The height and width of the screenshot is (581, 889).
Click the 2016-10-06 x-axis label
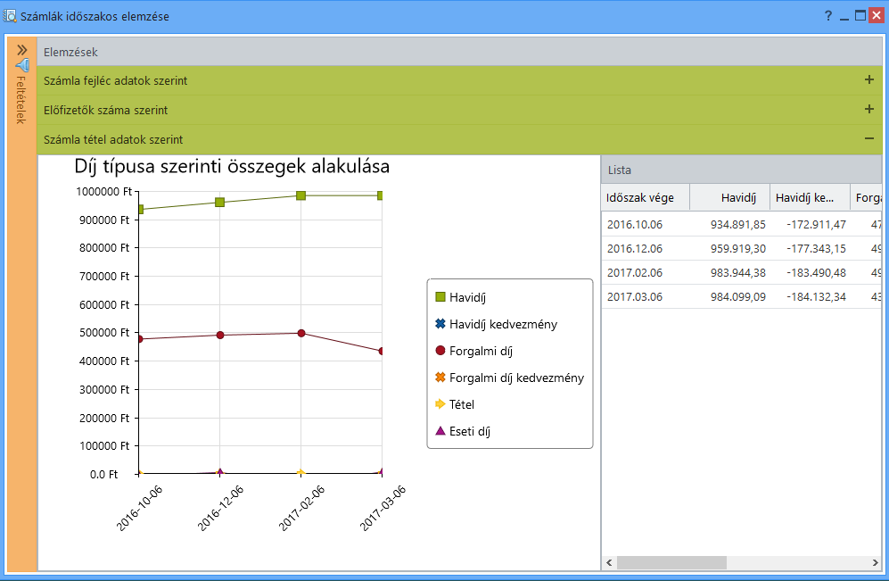tap(139, 509)
